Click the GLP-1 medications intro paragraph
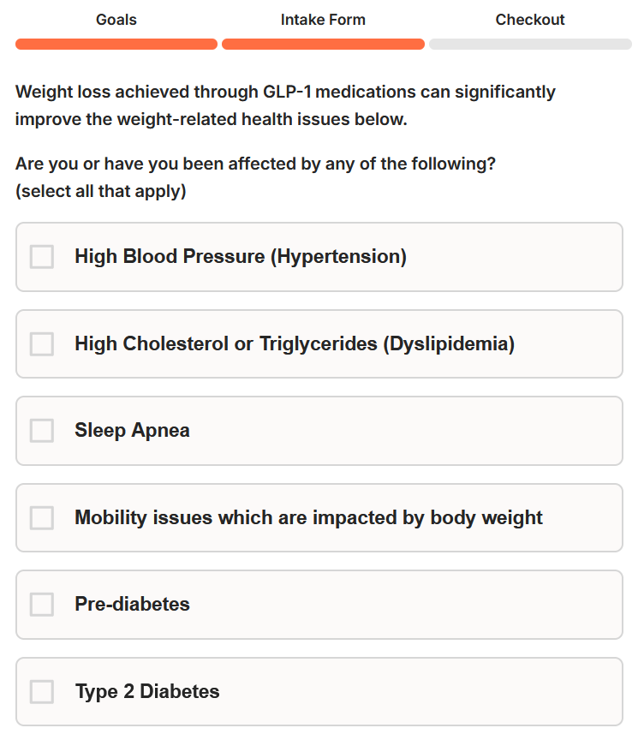The height and width of the screenshot is (734, 644). [285, 105]
